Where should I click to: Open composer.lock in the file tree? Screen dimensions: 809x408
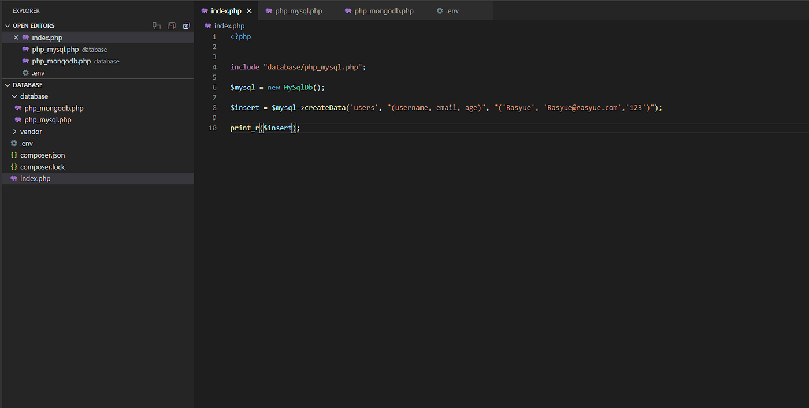(x=98, y=167)
